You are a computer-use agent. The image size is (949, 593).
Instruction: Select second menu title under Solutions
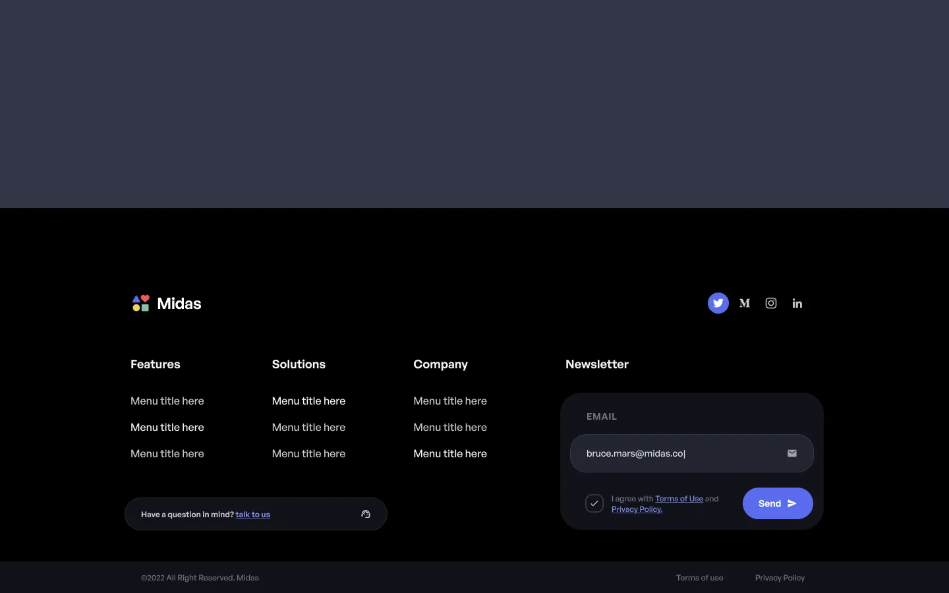(308, 427)
